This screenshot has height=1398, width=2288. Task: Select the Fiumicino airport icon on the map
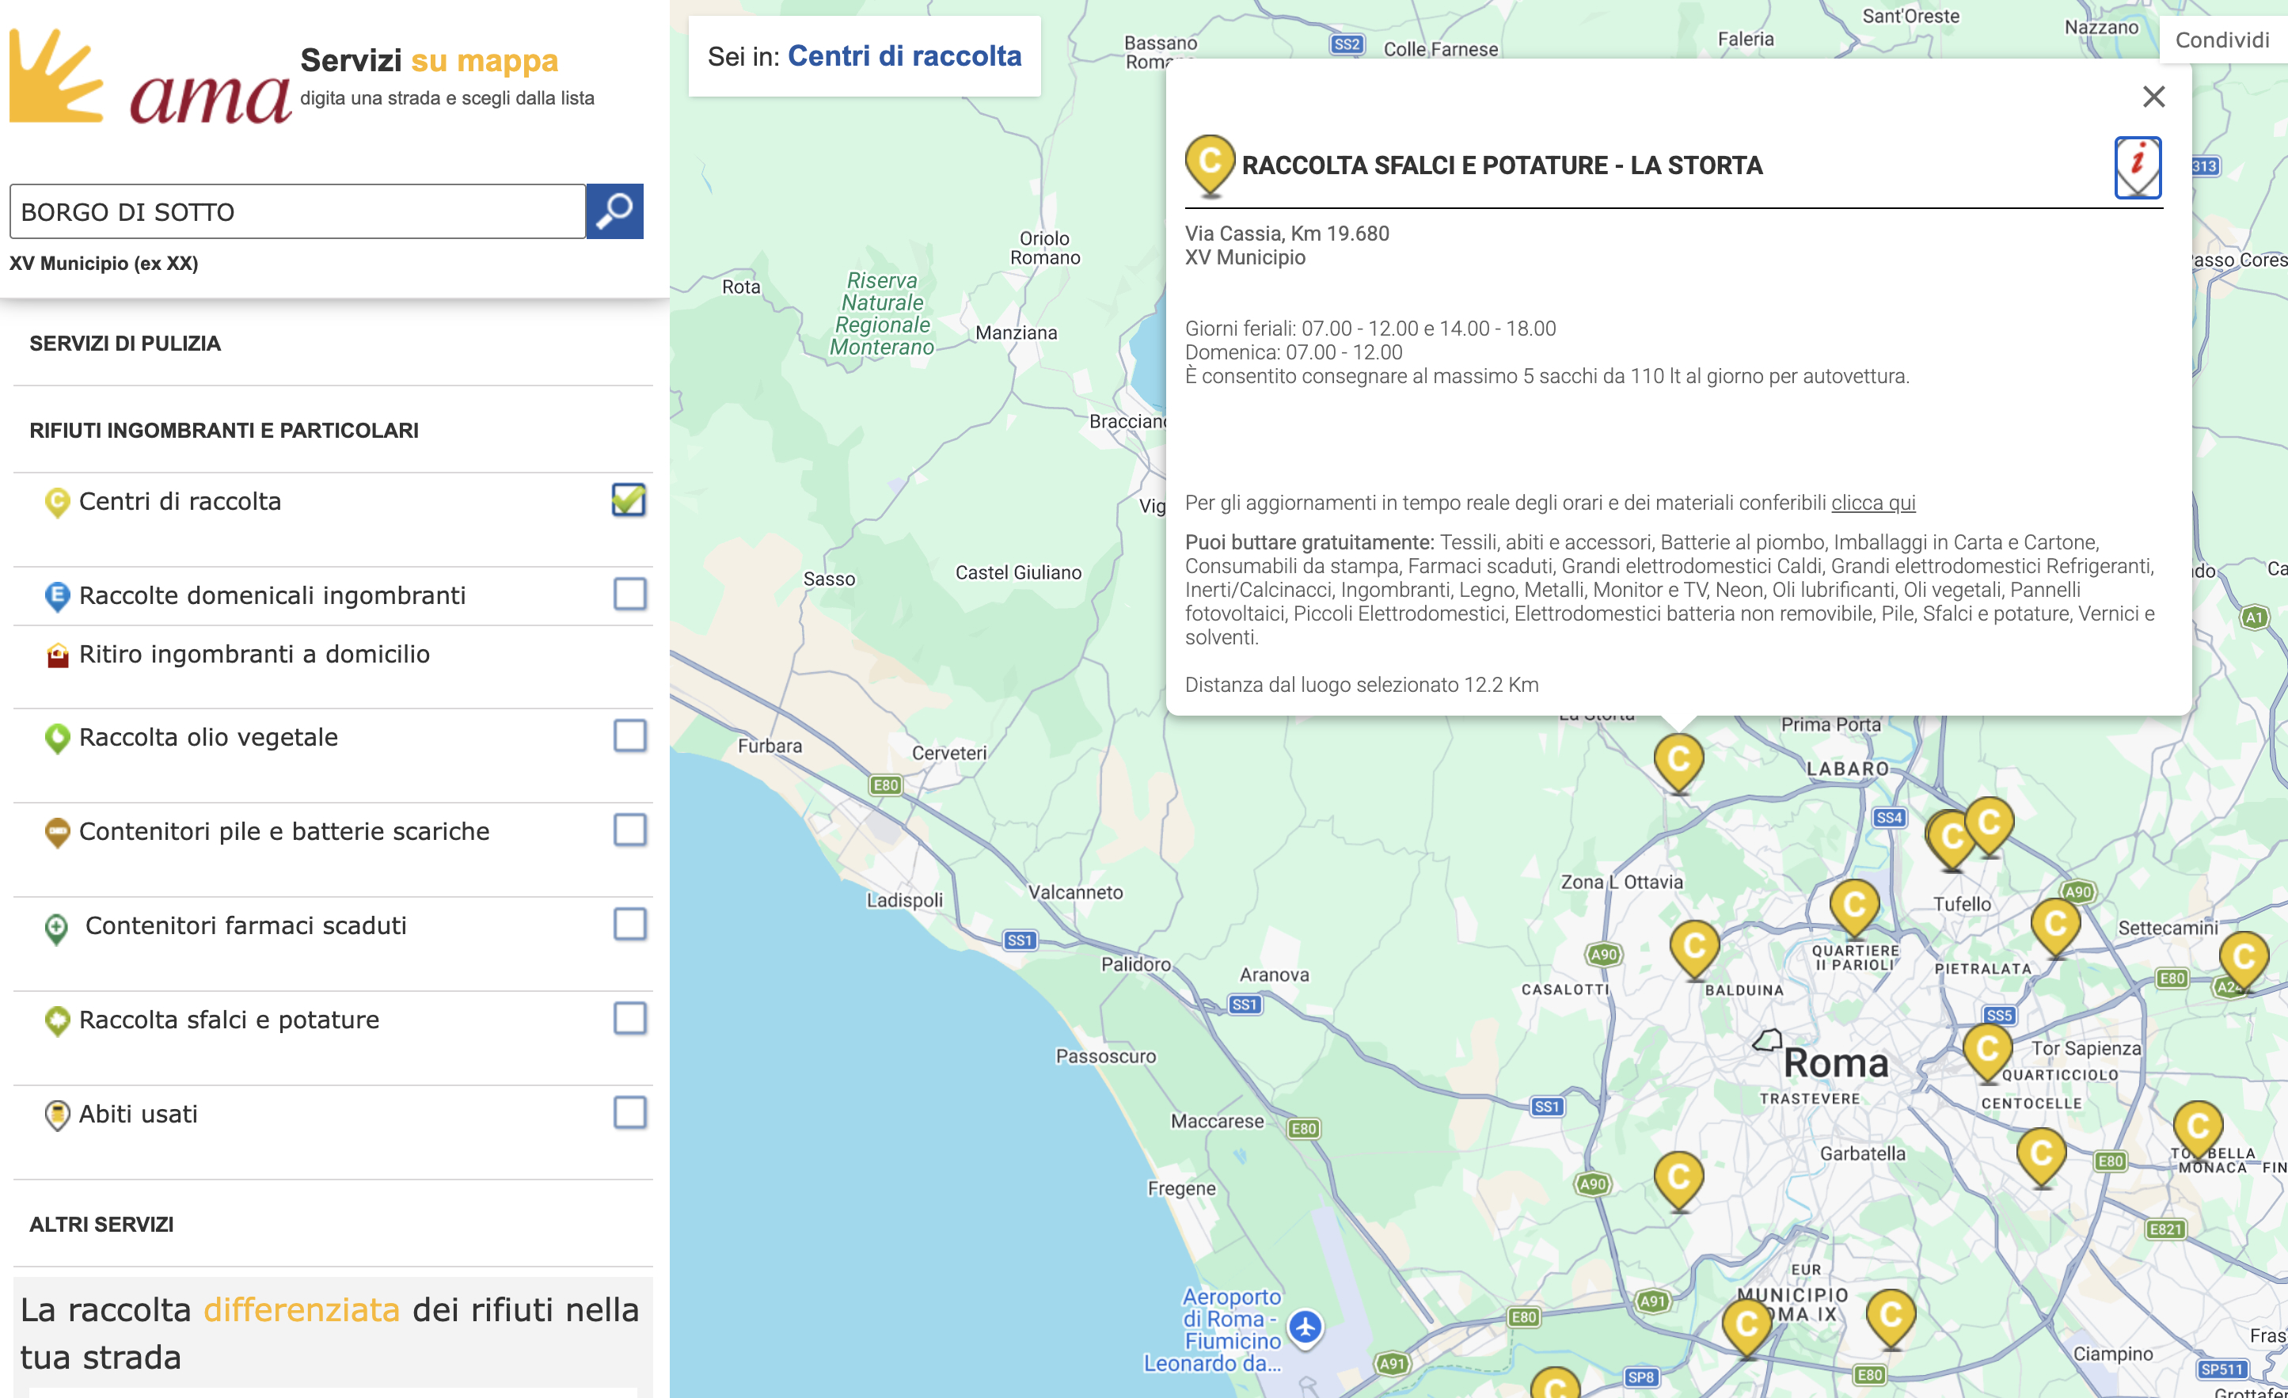click(1306, 1326)
